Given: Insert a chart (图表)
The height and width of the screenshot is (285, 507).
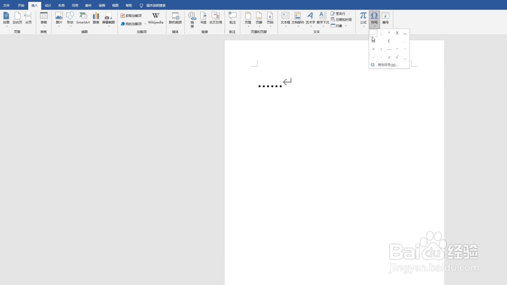Looking at the screenshot, I should (96, 18).
